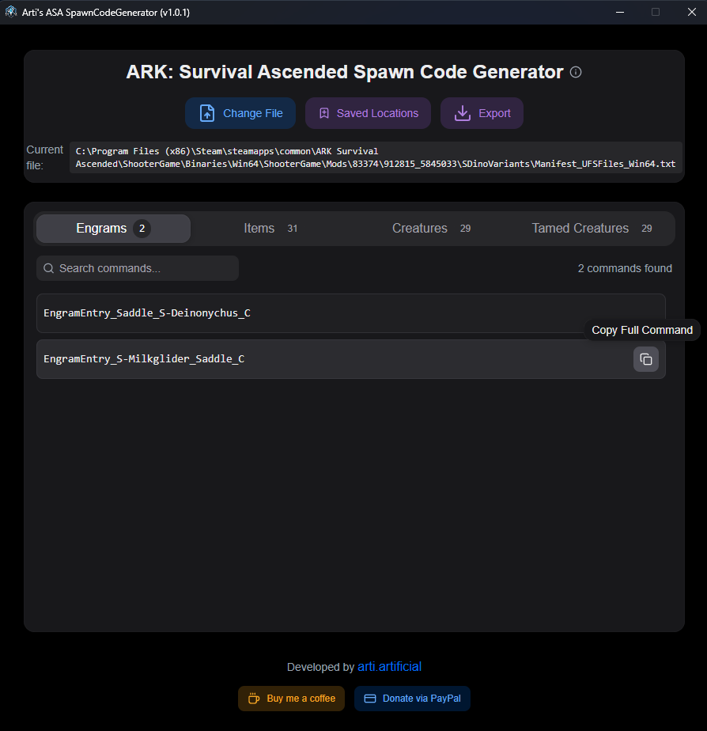Click the info icon beside the title
Image resolution: width=707 pixels, height=731 pixels.
point(576,72)
